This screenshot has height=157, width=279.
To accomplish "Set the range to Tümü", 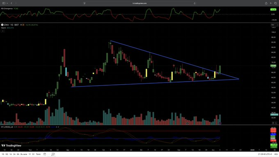I will [x=38, y=154].
